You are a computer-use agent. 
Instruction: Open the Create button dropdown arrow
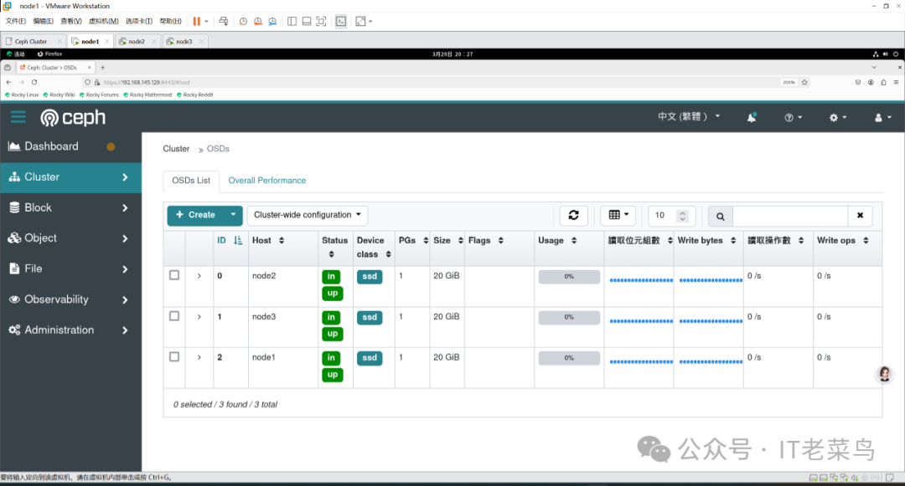(x=233, y=215)
